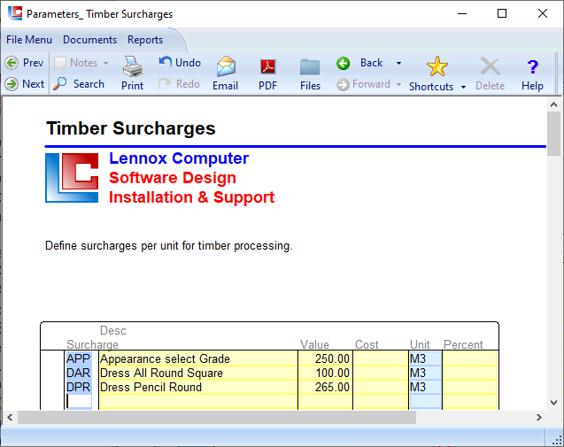Open Help with question mark icon

click(x=533, y=67)
